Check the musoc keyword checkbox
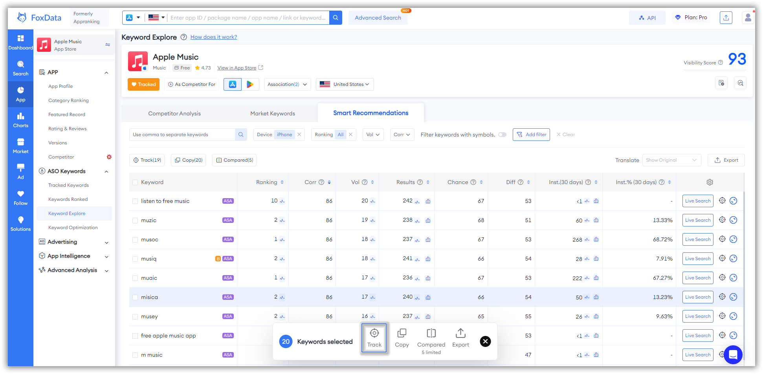Screen dimensions: 763x374 tap(135, 240)
